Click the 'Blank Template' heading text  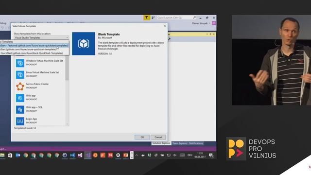[x=109, y=35]
